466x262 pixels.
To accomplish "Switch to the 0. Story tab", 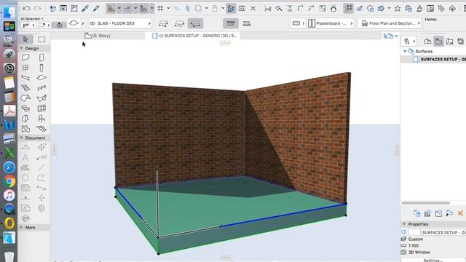I will click(x=98, y=36).
